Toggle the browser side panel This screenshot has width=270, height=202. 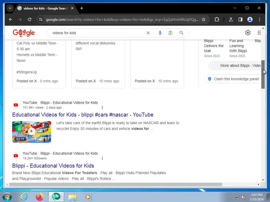(240, 19)
